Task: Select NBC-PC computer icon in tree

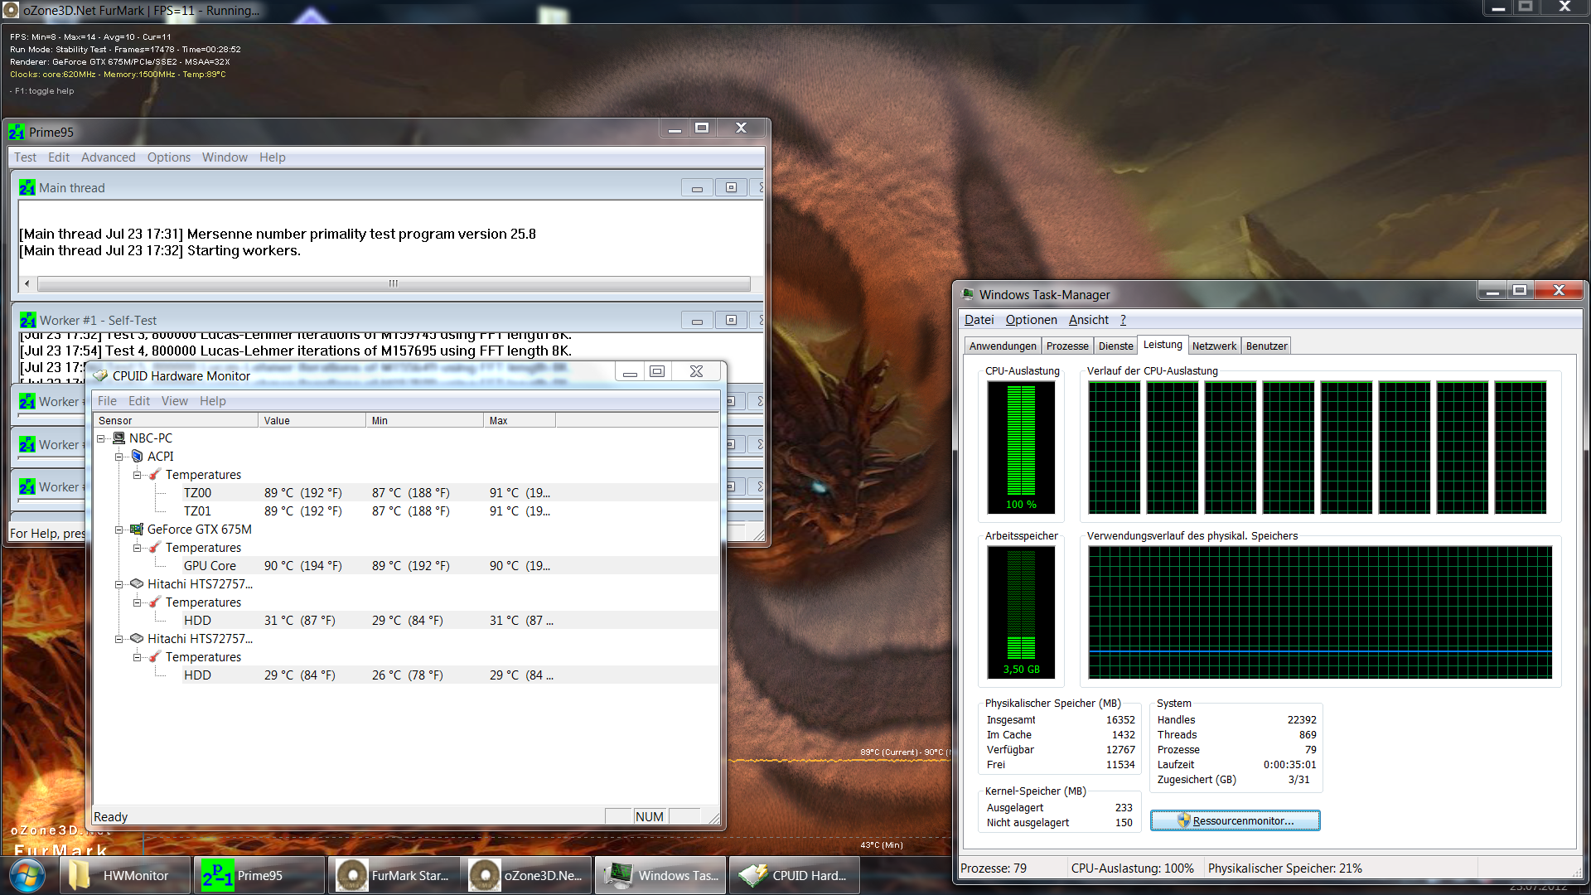Action: (x=119, y=438)
